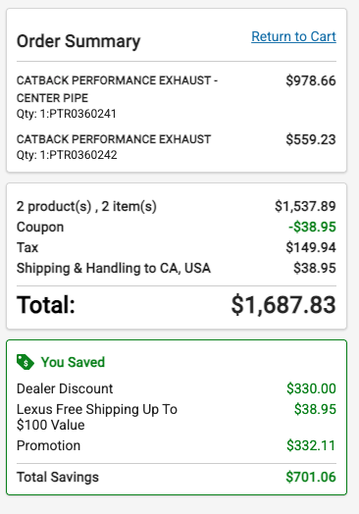Click the Total: label
This screenshot has width=359, height=514.
[46, 305]
